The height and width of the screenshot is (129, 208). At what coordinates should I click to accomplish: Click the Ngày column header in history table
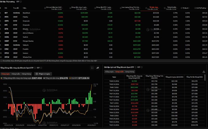coord(114,77)
